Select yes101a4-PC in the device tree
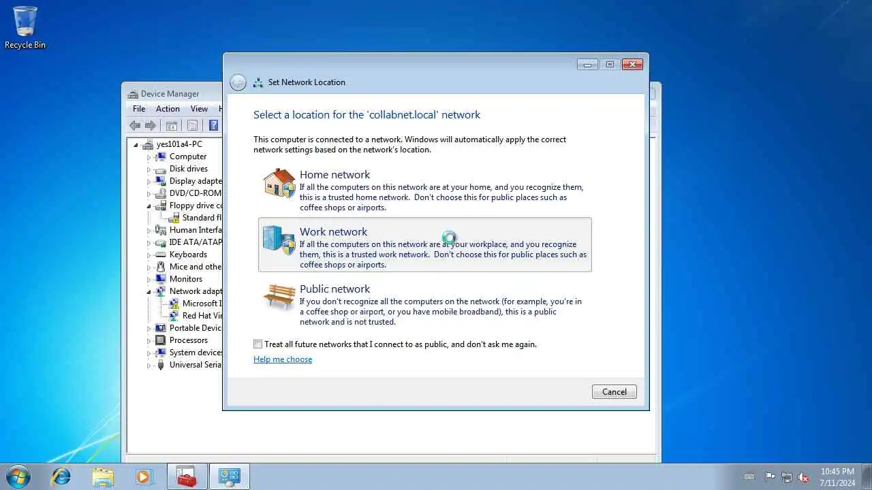The height and width of the screenshot is (490, 872). [179, 144]
